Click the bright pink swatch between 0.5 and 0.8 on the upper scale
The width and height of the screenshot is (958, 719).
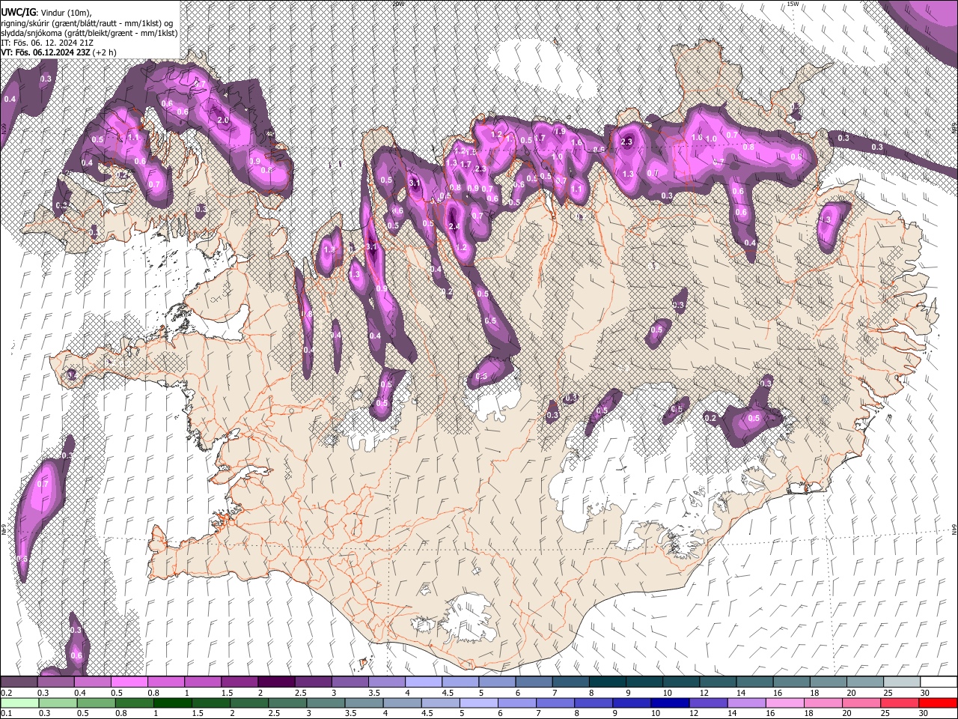(129, 682)
